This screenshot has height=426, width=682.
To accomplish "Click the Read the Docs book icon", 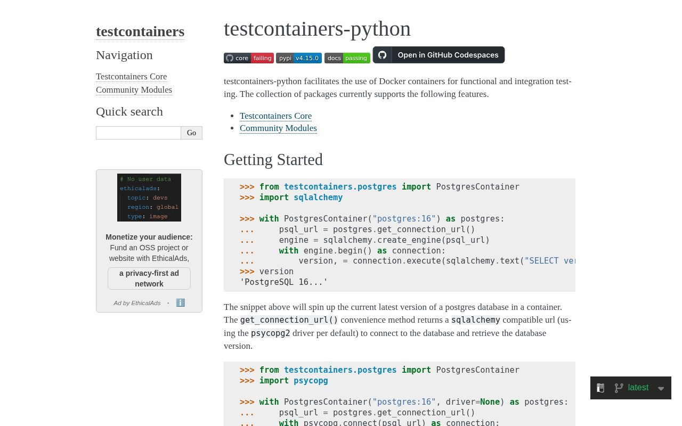I will point(600,388).
